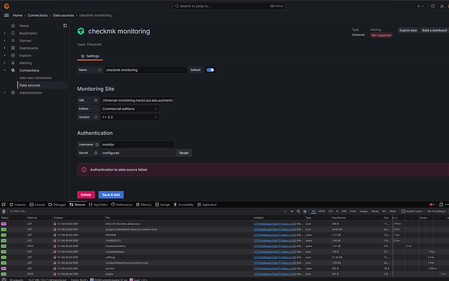Switch to the Storage devtools tab

pyautogui.click(x=163, y=205)
